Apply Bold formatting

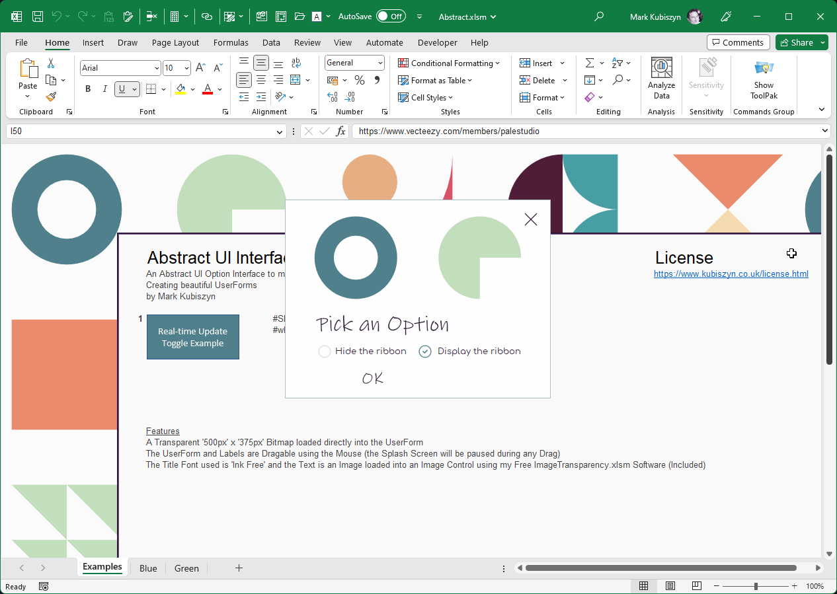click(x=88, y=89)
